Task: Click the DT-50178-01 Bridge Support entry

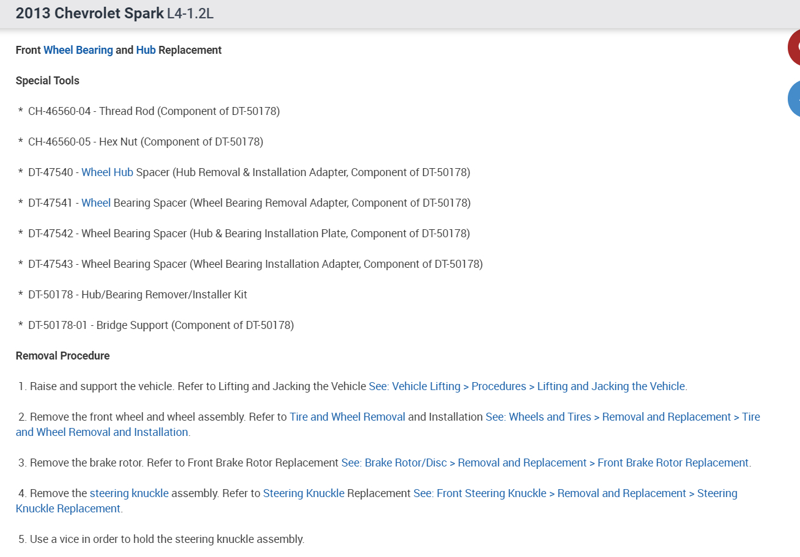Action: pos(161,325)
